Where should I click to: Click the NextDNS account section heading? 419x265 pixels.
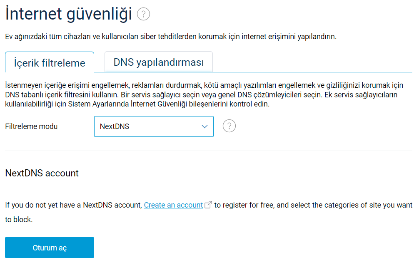42,173
